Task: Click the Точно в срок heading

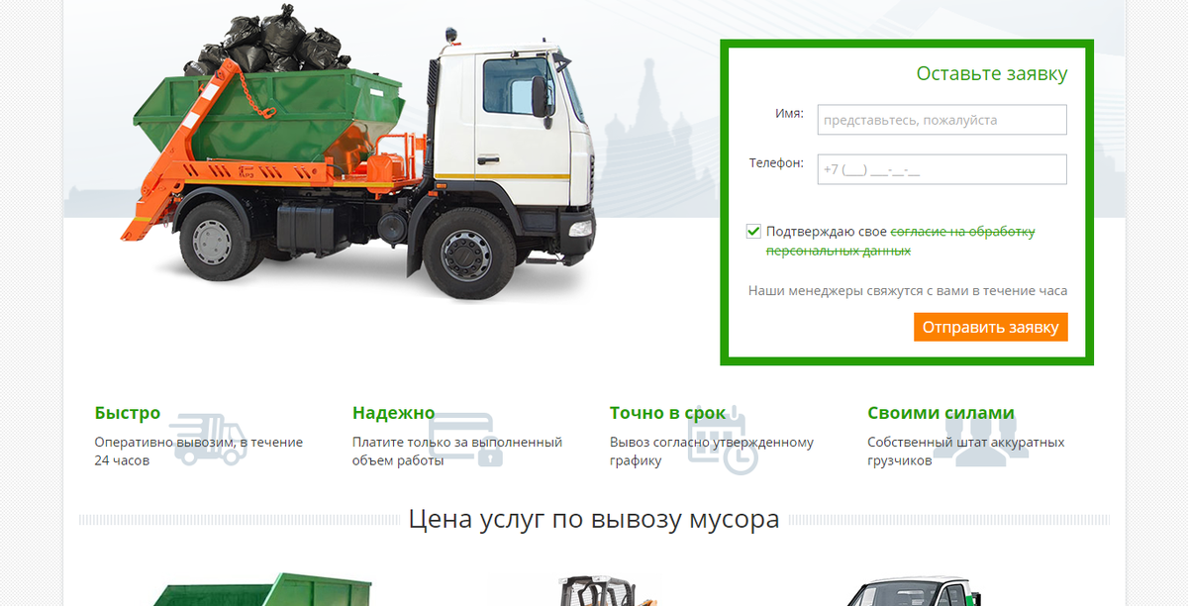Action: click(668, 413)
